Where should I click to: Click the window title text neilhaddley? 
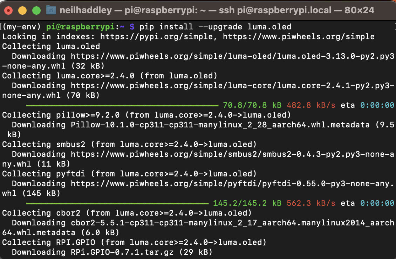tap(86, 10)
